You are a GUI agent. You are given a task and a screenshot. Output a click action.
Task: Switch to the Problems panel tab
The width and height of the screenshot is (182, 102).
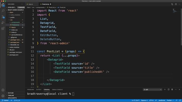point(30,90)
